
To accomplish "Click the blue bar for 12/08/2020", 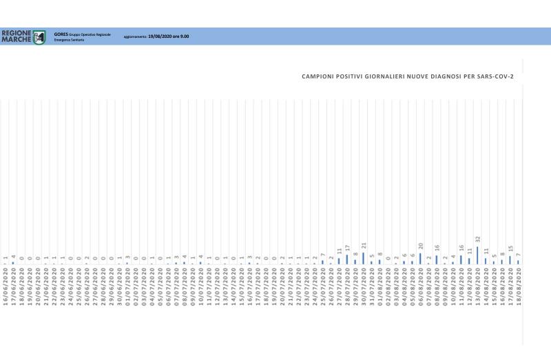I will tap(469, 261).
